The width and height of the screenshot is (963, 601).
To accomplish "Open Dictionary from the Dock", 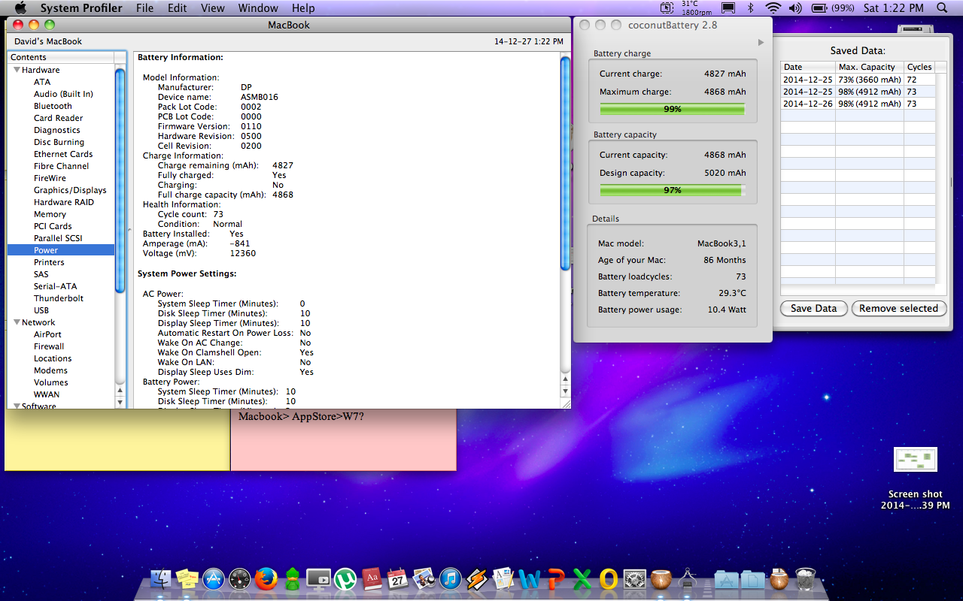I will (371, 578).
